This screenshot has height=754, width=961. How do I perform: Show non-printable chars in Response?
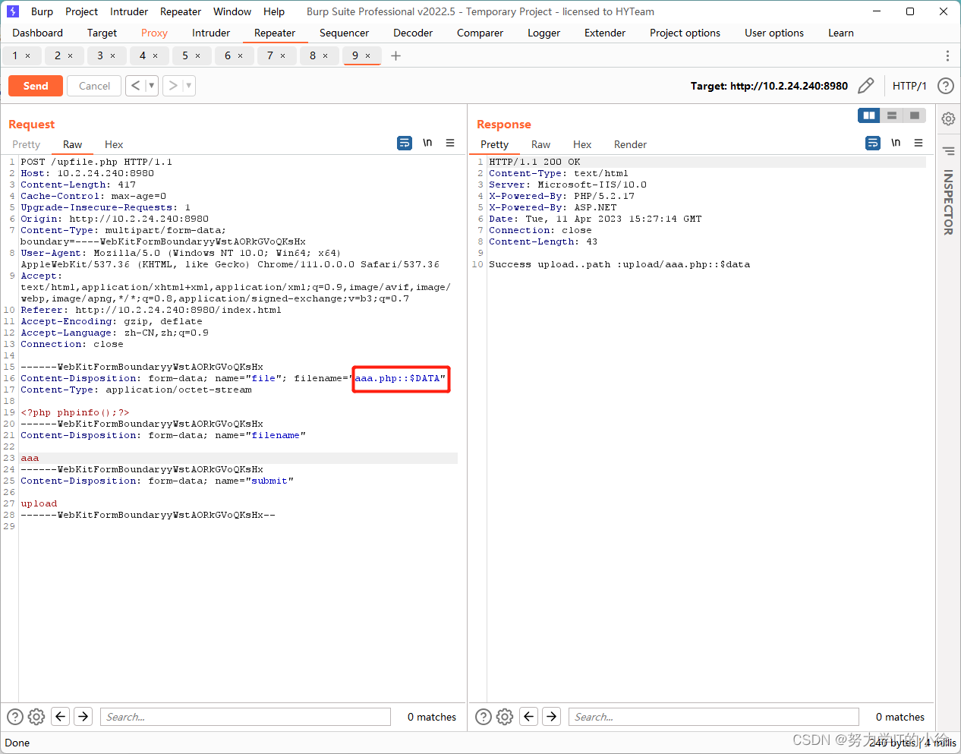(x=896, y=143)
